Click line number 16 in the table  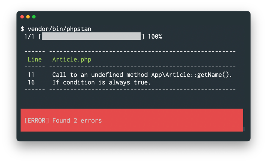[31, 82]
